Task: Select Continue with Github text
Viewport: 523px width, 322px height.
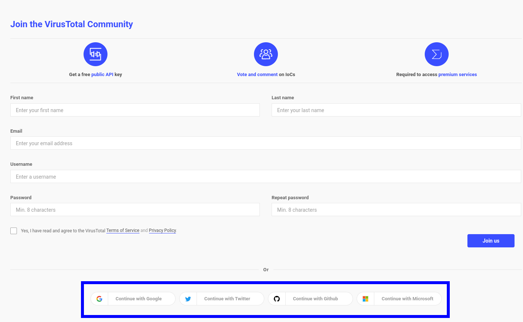Action: [315, 299]
